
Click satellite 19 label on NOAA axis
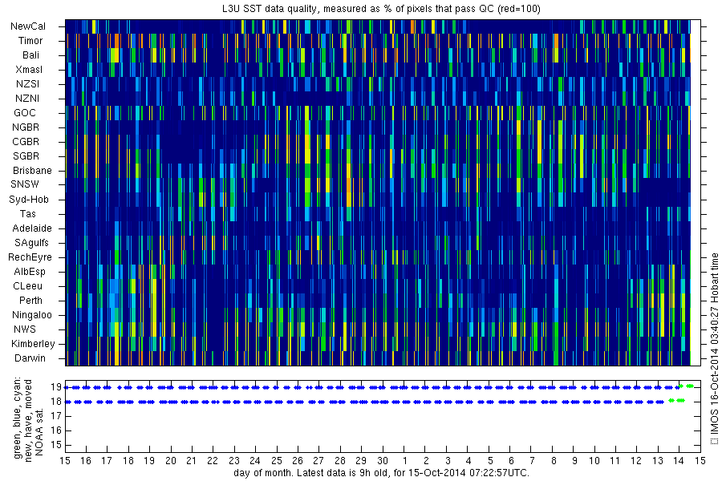click(56, 387)
